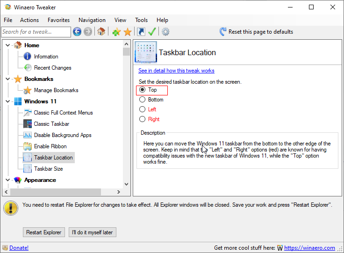Click the Search for a tweak field
Viewport: 344px width, 253px height.
tap(36, 32)
